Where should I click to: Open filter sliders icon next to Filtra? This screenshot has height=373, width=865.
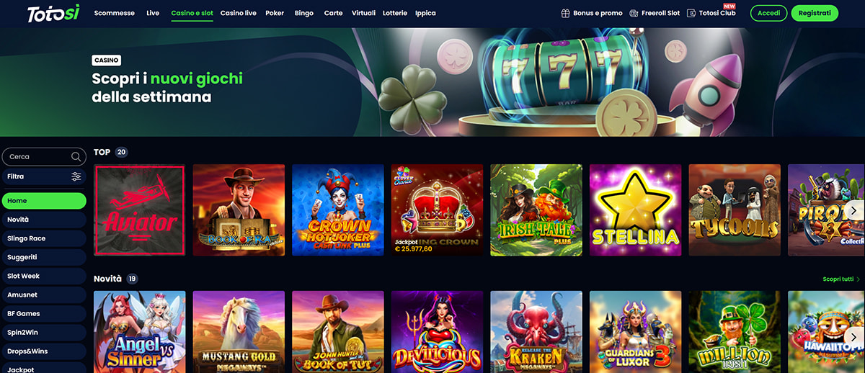click(76, 176)
